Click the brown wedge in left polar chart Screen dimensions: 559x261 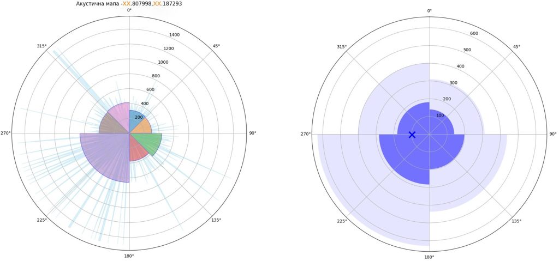pyautogui.click(x=108, y=126)
